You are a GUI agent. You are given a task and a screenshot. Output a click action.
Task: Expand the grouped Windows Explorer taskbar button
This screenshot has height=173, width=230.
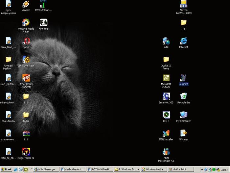[x=127, y=169]
